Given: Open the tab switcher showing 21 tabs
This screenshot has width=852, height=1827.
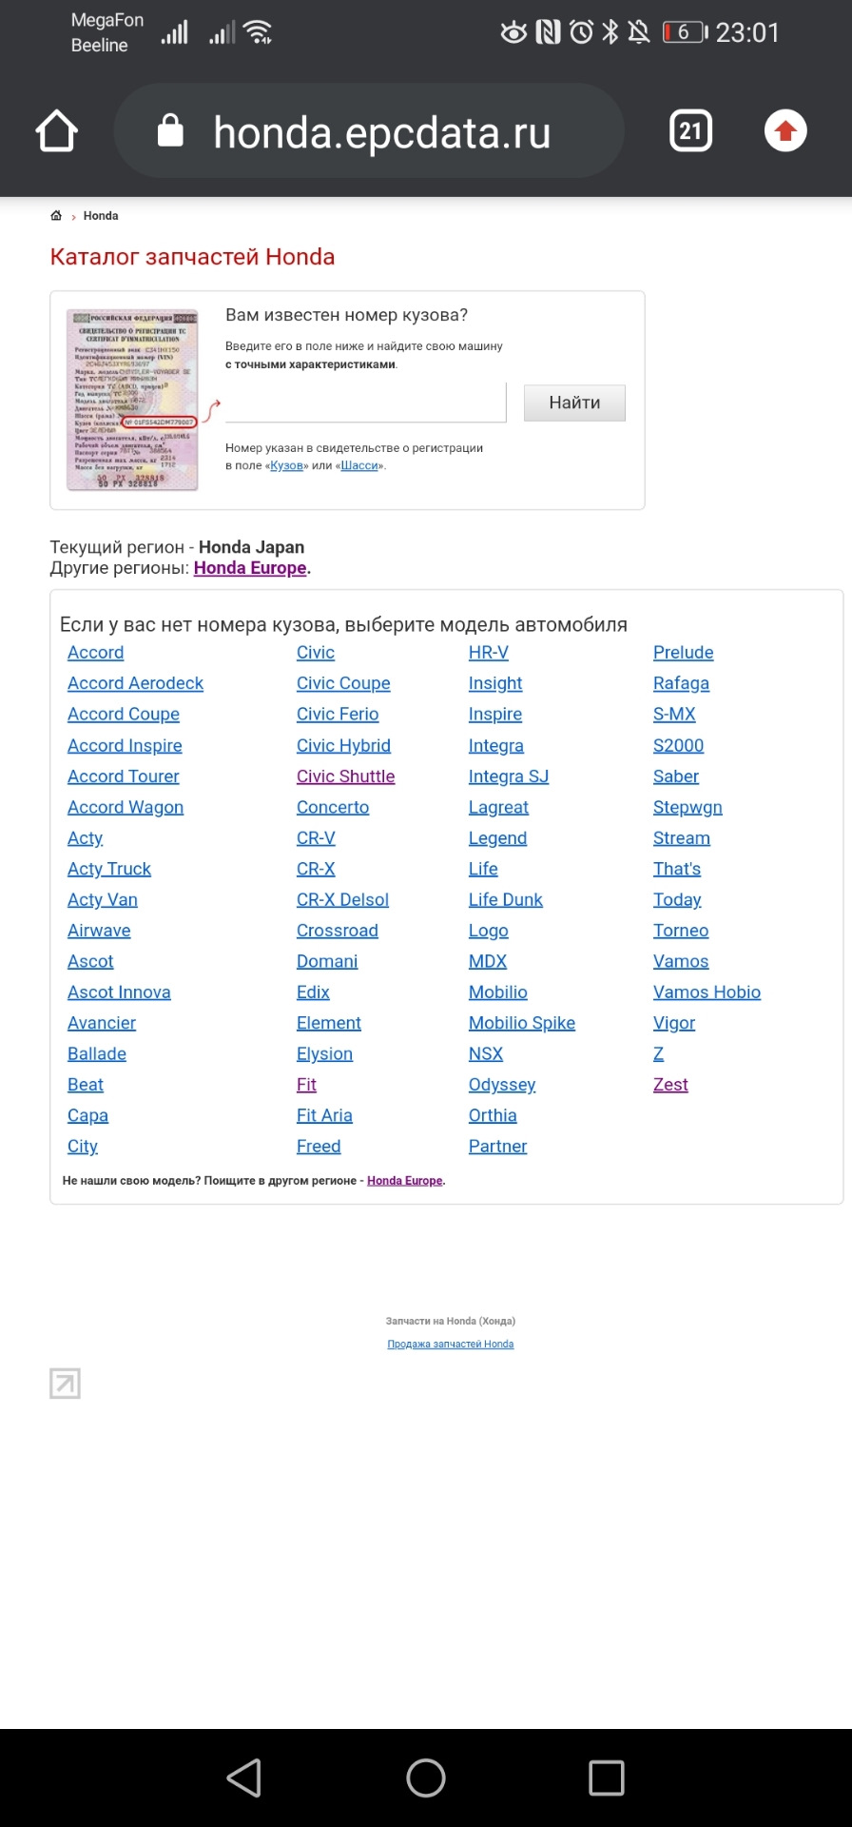Looking at the screenshot, I should click(690, 131).
